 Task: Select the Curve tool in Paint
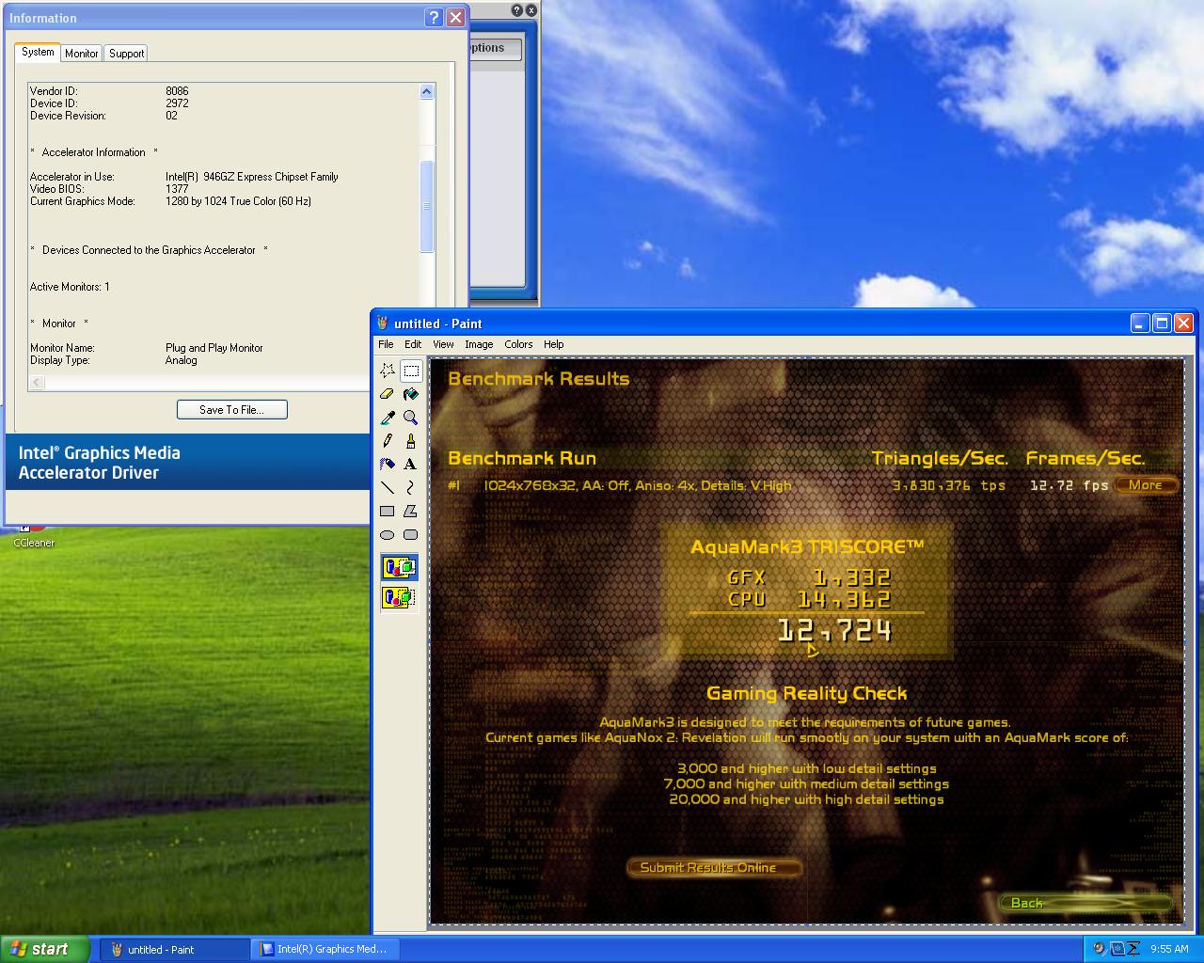click(x=411, y=488)
